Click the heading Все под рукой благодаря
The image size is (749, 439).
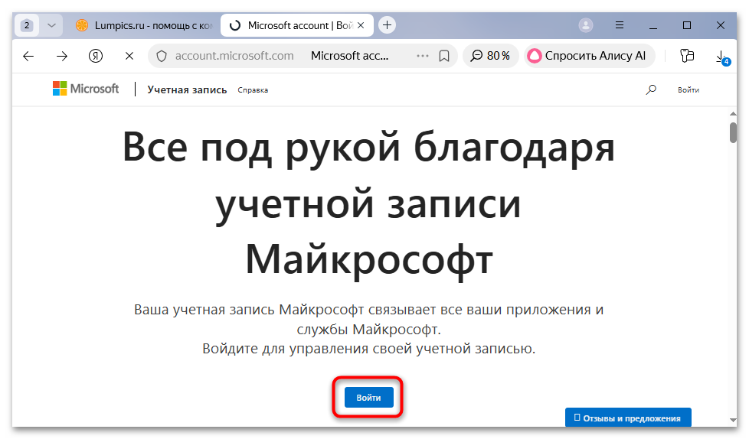pos(368,148)
